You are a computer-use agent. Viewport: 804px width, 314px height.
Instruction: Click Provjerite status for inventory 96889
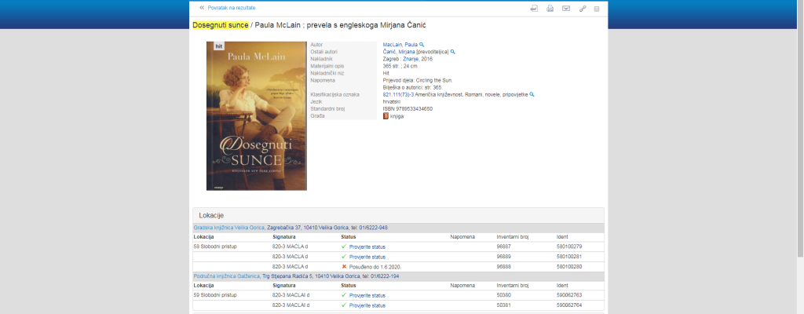(367, 257)
